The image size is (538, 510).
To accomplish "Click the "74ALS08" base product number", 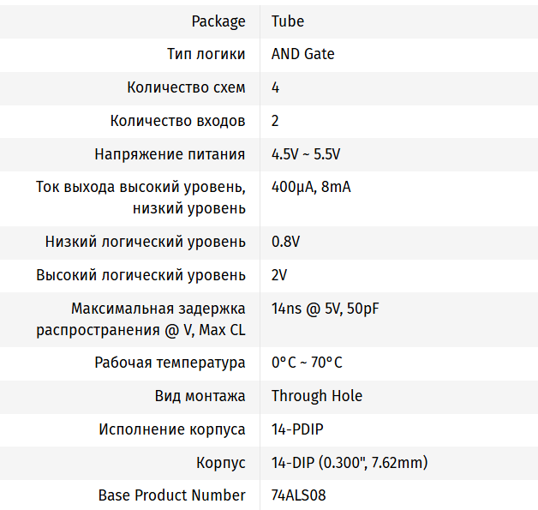I will pos(299,495).
